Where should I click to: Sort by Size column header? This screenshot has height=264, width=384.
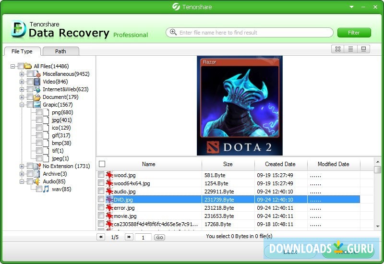[x=228, y=164]
